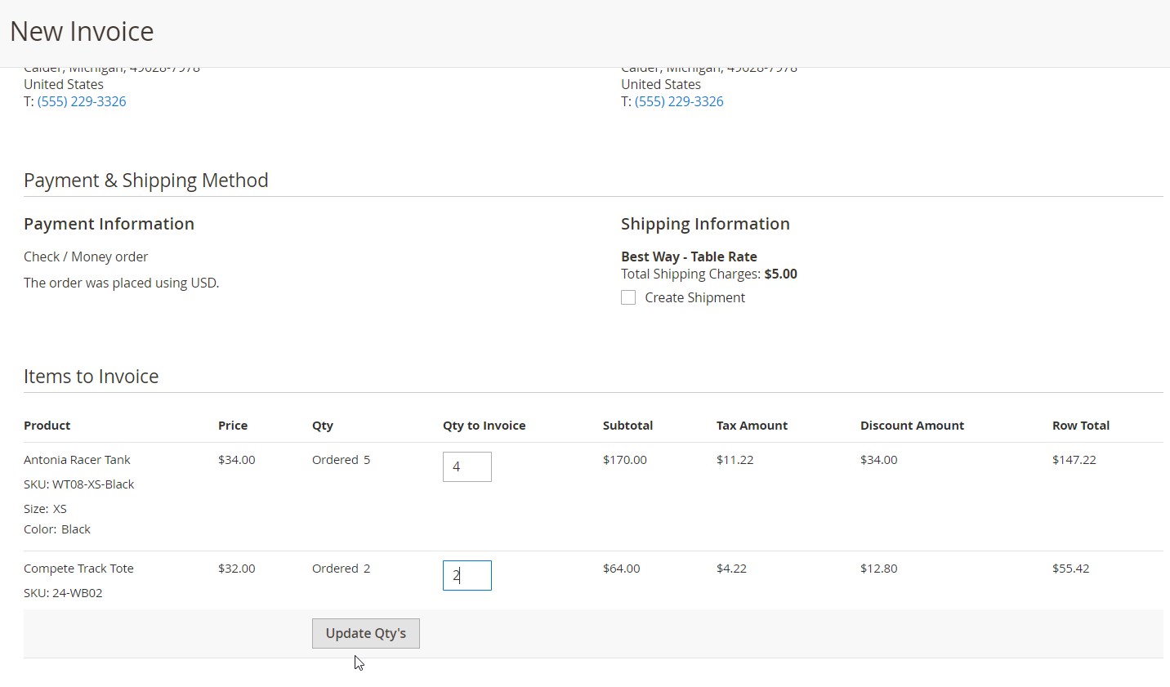The height and width of the screenshot is (687, 1170).
Task: Click the $147.22 row total value
Action: [1074, 460]
